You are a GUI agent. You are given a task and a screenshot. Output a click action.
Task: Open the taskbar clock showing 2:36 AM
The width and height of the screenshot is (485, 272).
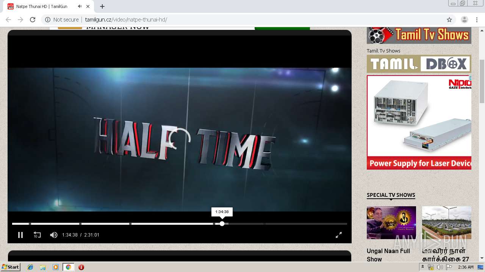(466, 267)
